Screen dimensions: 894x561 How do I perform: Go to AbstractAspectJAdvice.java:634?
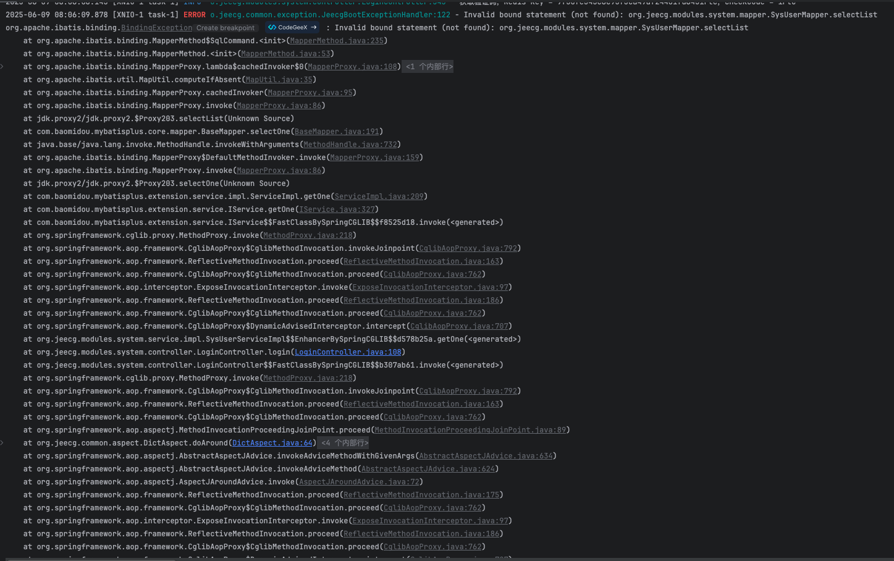coord(486,456)
